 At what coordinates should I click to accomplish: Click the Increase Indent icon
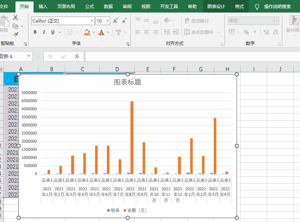point(175,32)
